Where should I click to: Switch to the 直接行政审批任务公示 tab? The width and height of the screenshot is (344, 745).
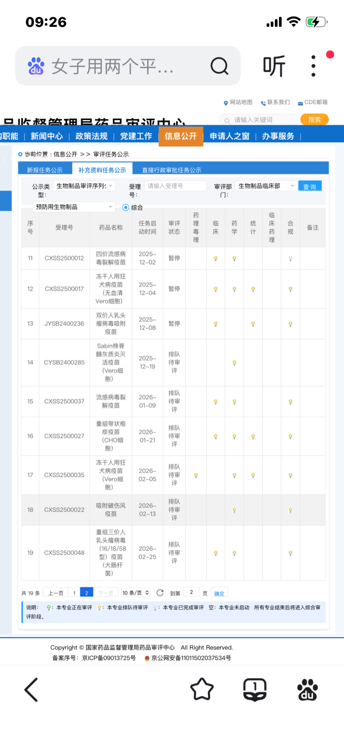pos(172,170)
